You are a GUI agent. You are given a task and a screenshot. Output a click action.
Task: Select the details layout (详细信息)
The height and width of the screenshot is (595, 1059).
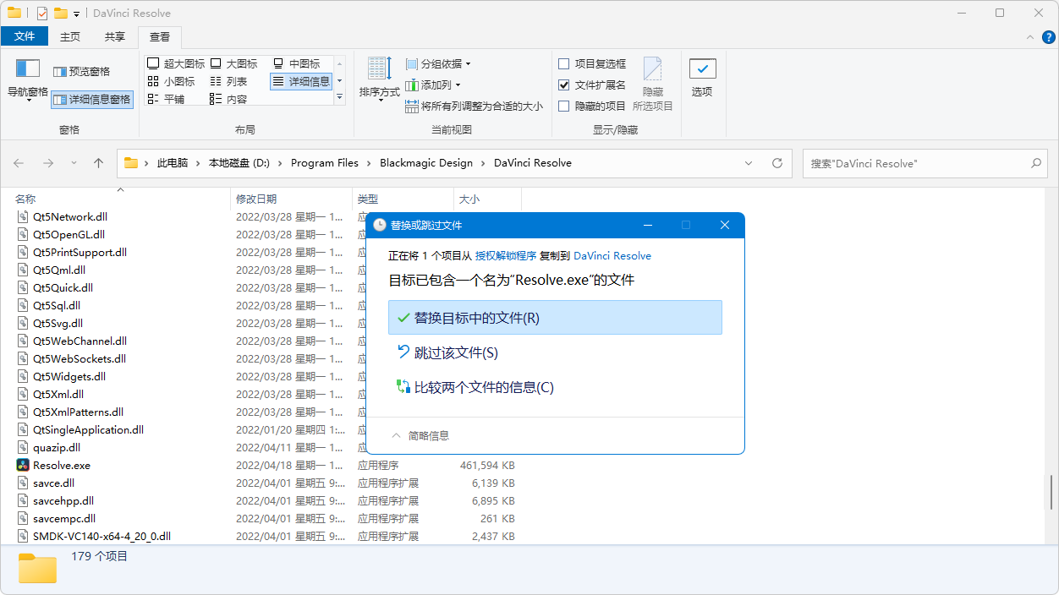[x=301, y=81]
